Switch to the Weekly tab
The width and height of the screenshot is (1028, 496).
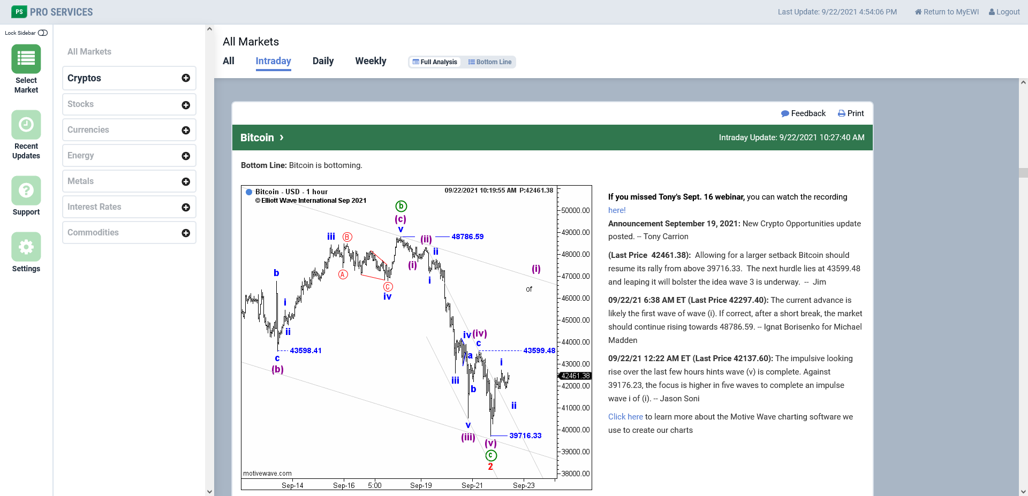[371, 61]
